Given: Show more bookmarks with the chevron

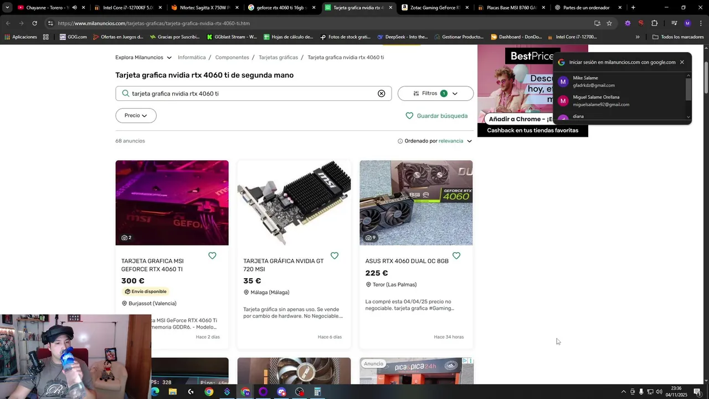Looking at the screenshot, I should pyautogui.click(x=638, y=37).
